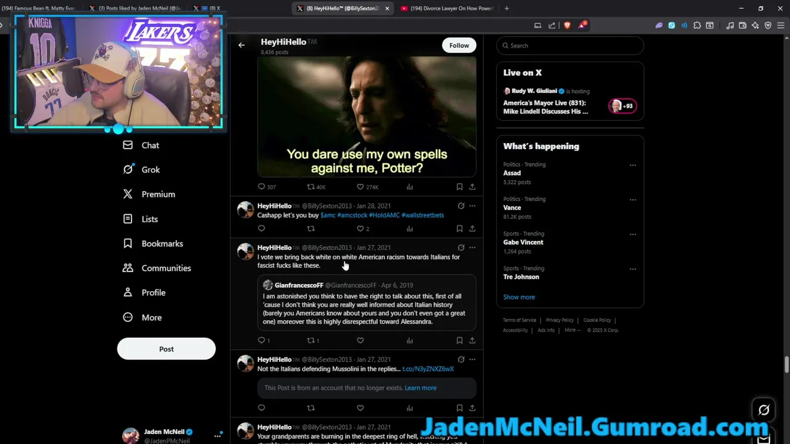Viewport: 790px width, 444px height.
Task: Open Profile from the sidebar
Action: tap(144, 293)
